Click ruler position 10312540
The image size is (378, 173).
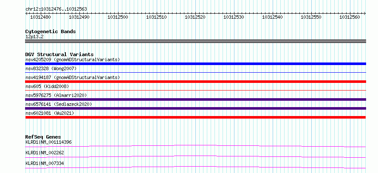pos(272,17)
